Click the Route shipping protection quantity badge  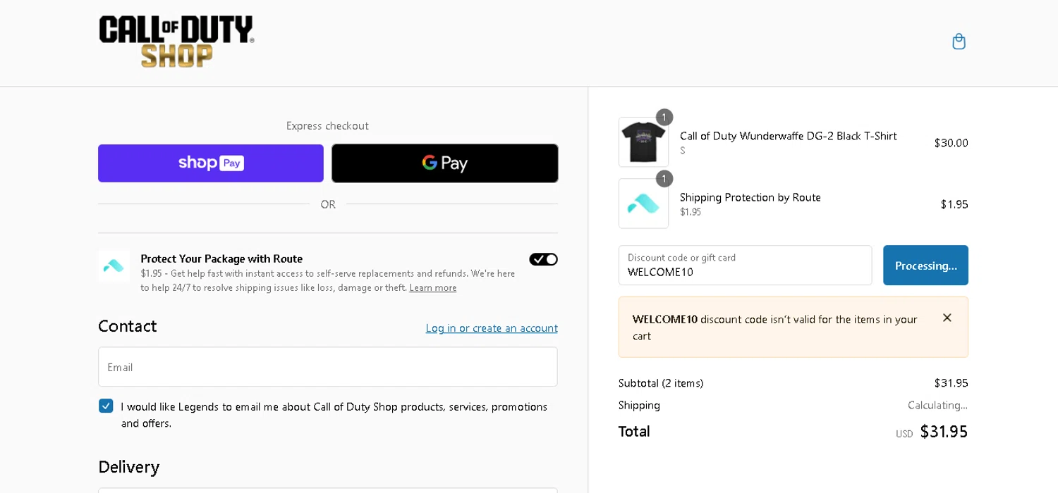pyautogui.click(x=664, y=179)
